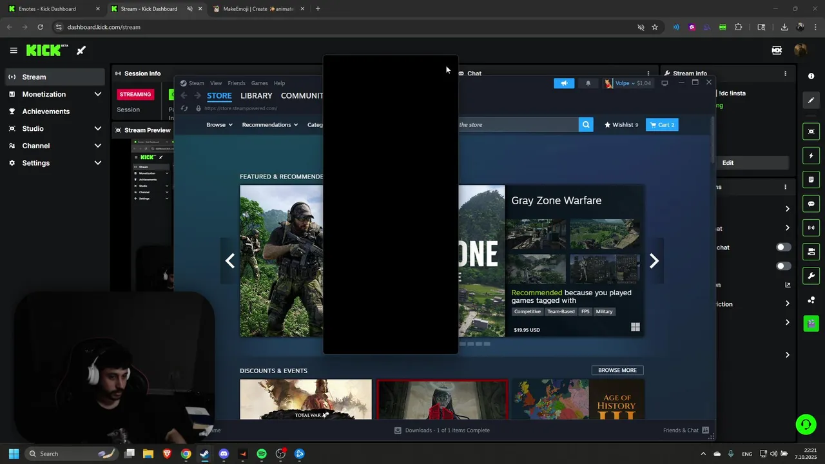Viewport: 825px width, 464px height.
Task: Open Games menu in Steam
Action: click(x=260, y=83)
